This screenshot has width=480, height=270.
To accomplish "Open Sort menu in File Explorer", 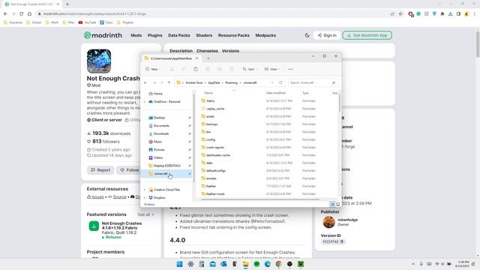I will (x=250, y=69).
